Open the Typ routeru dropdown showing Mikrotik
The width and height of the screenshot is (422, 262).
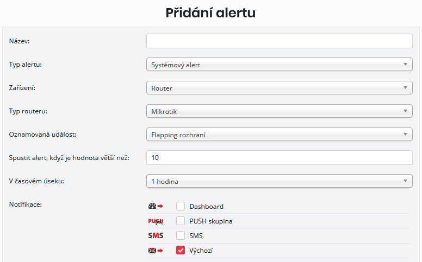coord(280,111)
